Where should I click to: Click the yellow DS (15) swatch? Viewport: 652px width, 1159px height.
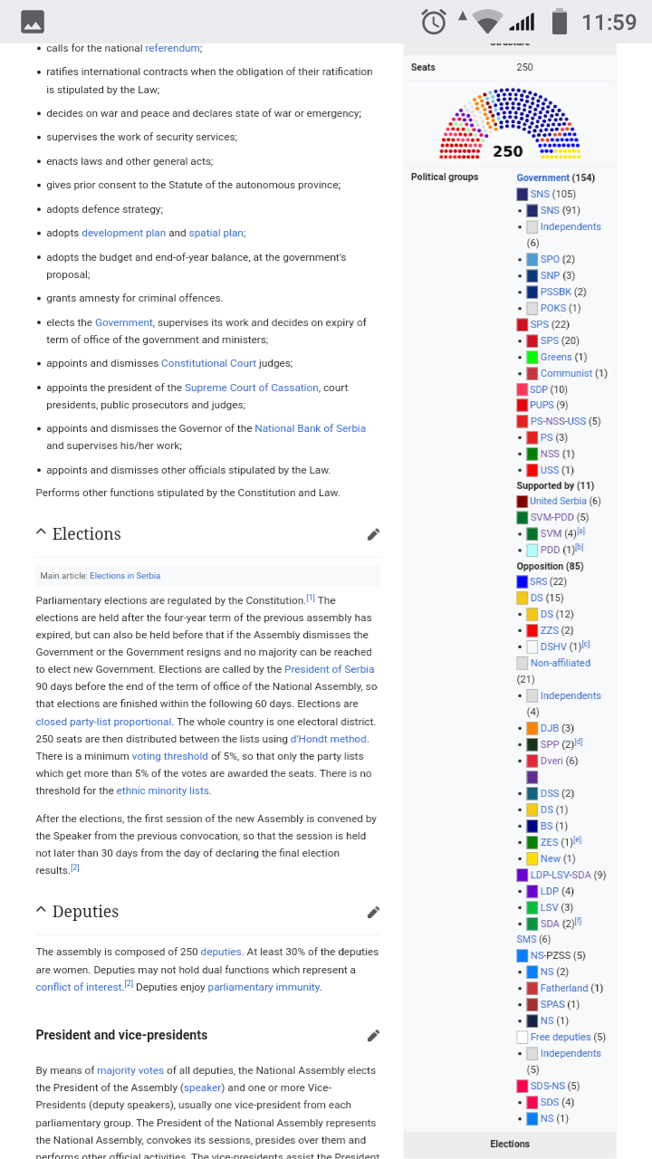coord(523,598)
